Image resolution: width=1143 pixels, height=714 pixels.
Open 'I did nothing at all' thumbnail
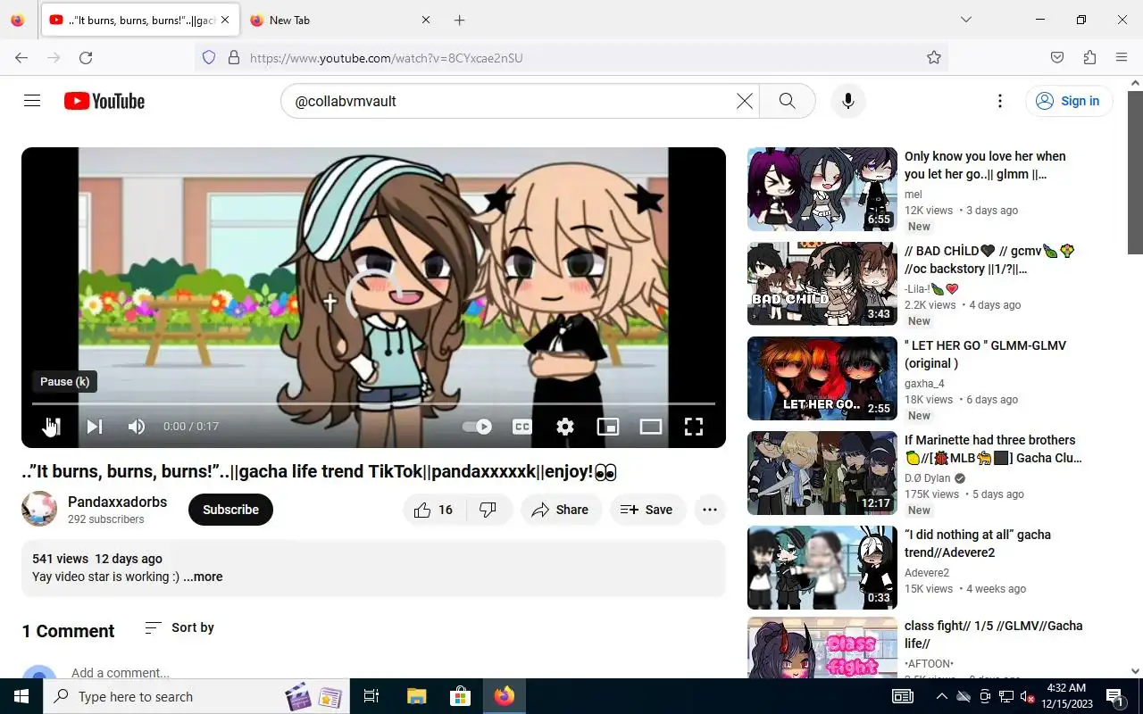[822, 568]
